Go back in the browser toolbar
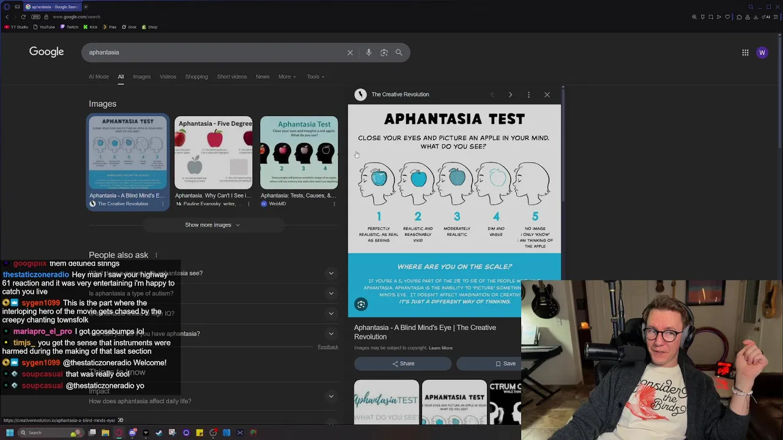This screenshot has height=440, width=783. (7, 17)
